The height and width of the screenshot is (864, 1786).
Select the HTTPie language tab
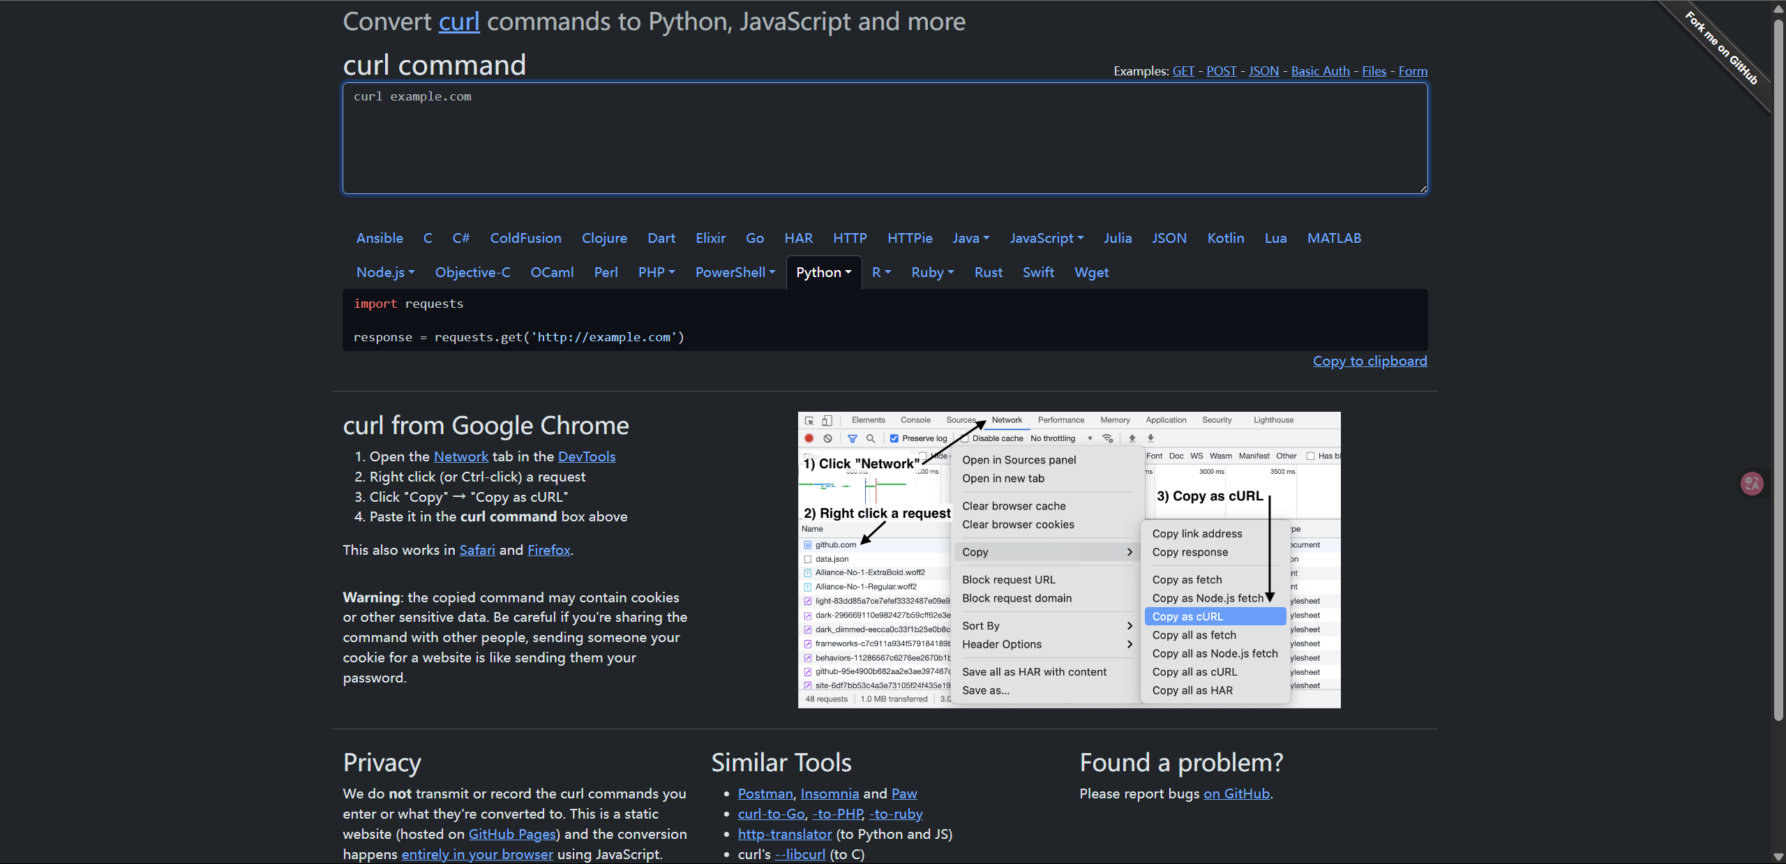coord(909,238)
